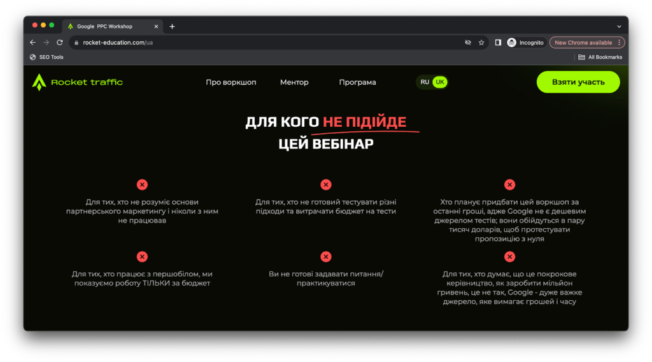The height and width of the screenshot is (362, 652).
Task: Click the Rocket traffic logo
Action: tap(77, 82)
